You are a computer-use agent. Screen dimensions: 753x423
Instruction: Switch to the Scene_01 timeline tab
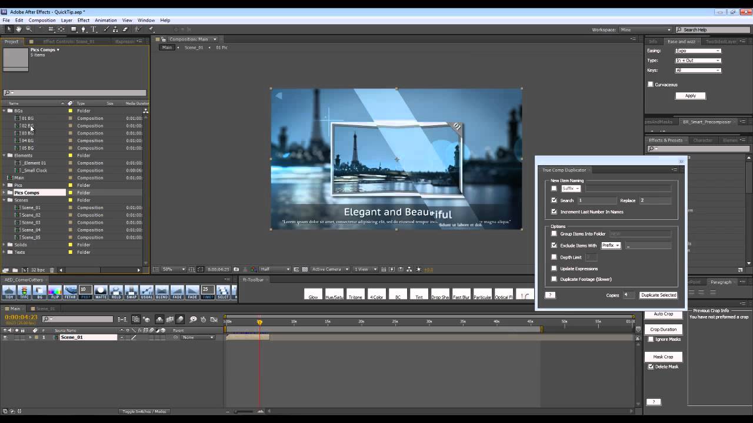tap(45, 308)
